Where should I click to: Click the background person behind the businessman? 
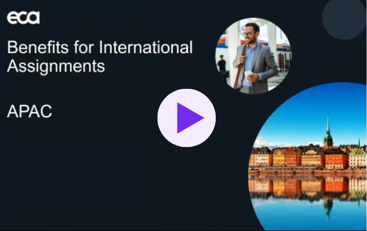tap(222, 67)
